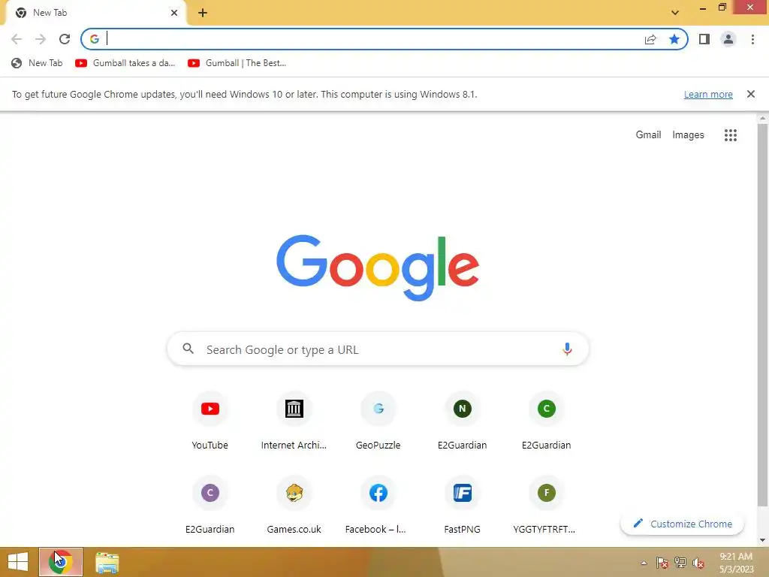Open the Windows Start button
769x577 pixels.
point(18,562)
